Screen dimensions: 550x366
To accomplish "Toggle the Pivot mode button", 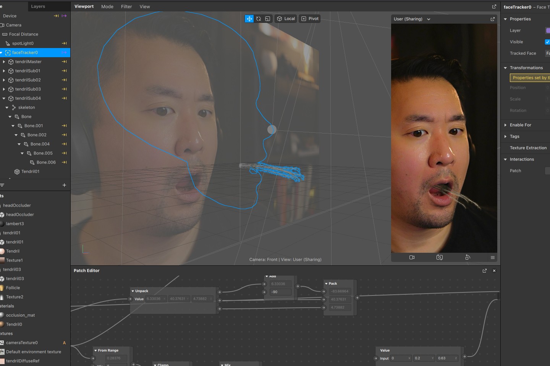I will (310, 19).
